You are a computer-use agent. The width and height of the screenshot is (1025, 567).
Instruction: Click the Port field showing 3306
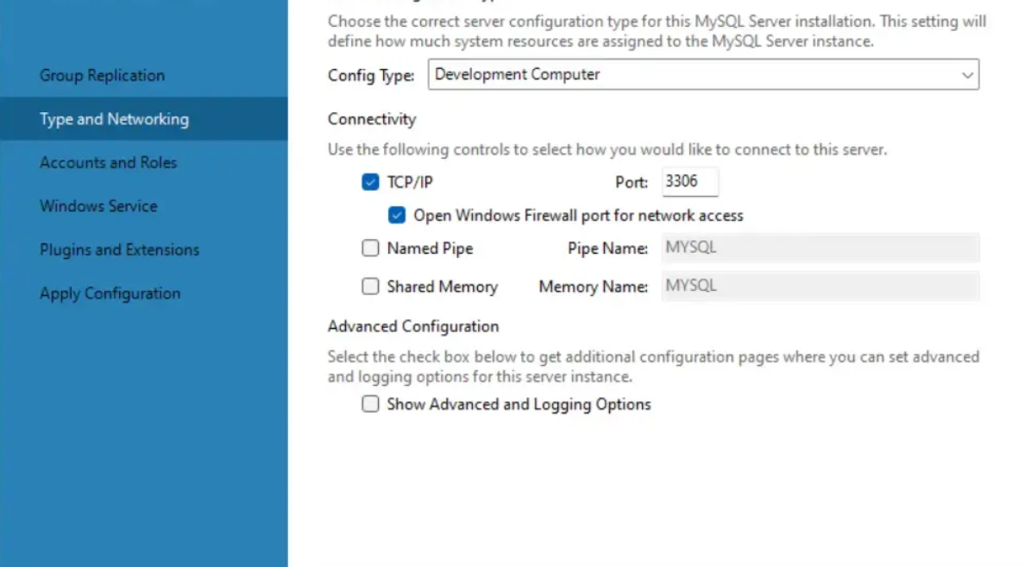pos(689,182)
